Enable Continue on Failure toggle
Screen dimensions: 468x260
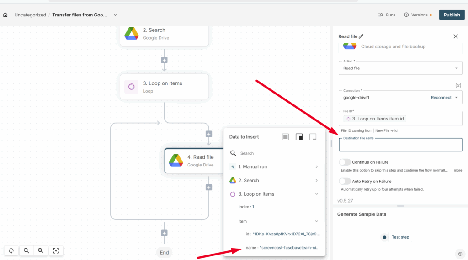click(x=345, y=162)
